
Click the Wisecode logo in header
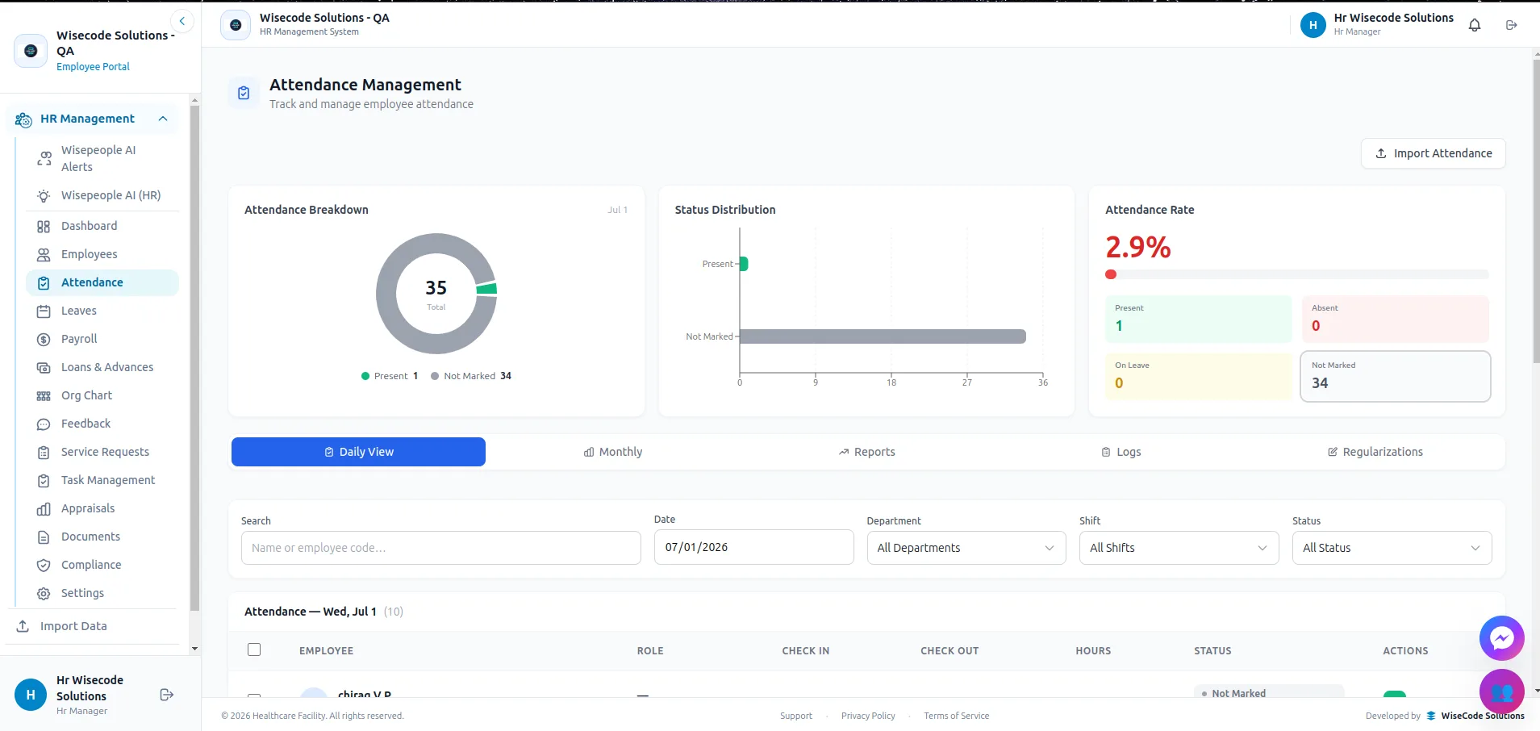[236, 25]
